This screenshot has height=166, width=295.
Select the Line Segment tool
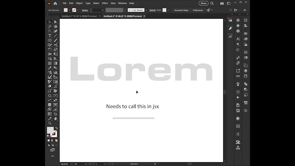pyautogui.click(x=56, y=36)
